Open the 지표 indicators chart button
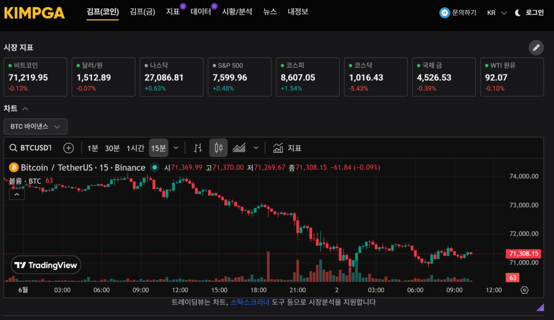The height and width of the screenshot is (320, 554). 287,148
